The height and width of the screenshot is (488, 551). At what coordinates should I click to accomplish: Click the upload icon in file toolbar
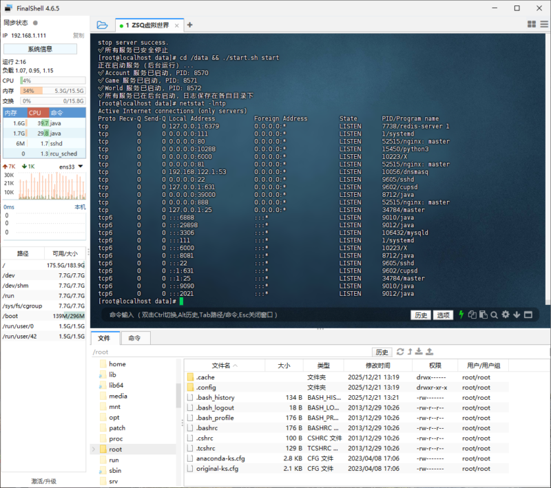click(x=430, y=352)
